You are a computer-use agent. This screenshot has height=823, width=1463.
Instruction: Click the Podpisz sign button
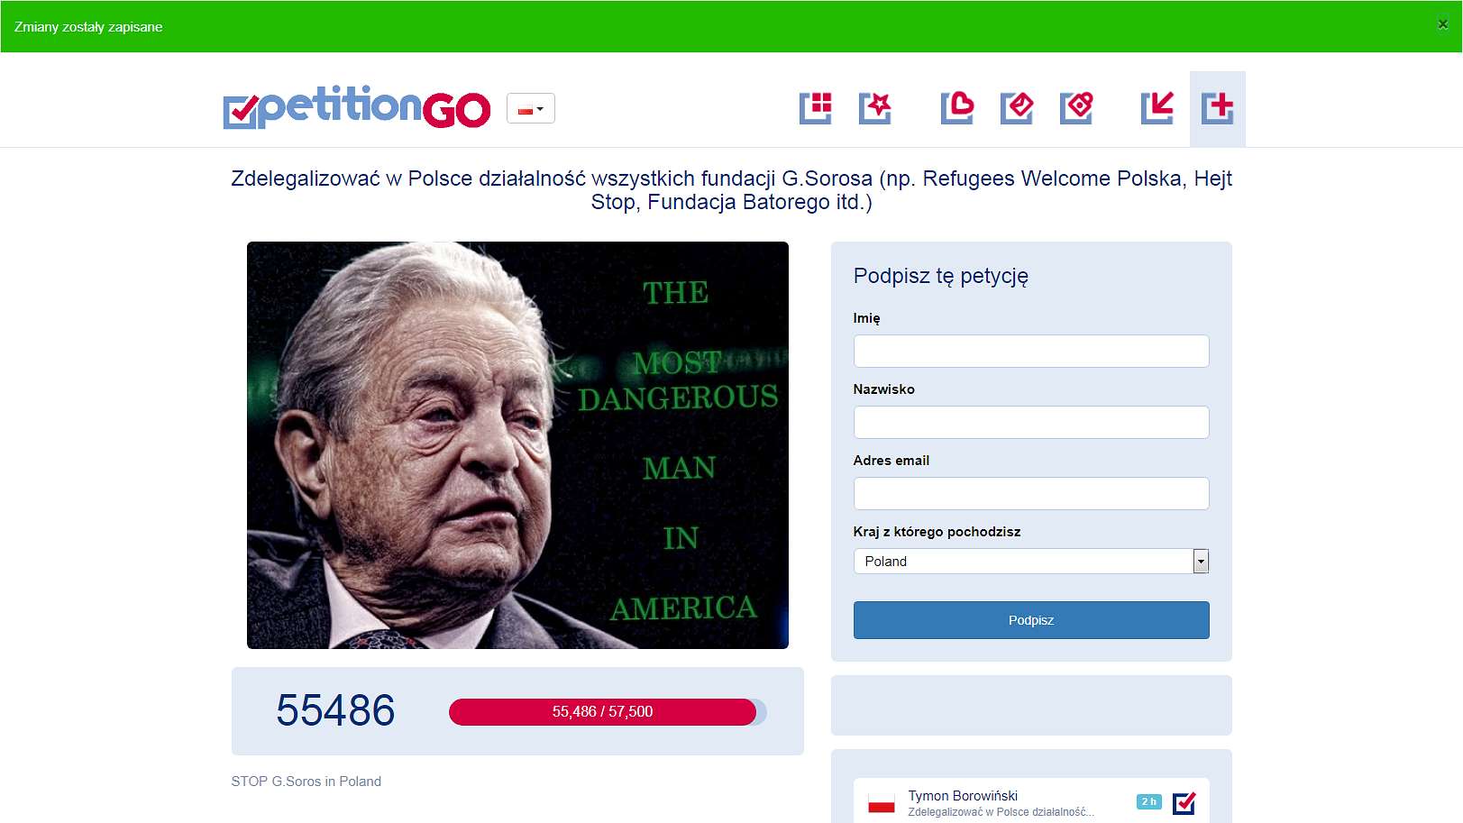pos(1031,620)
